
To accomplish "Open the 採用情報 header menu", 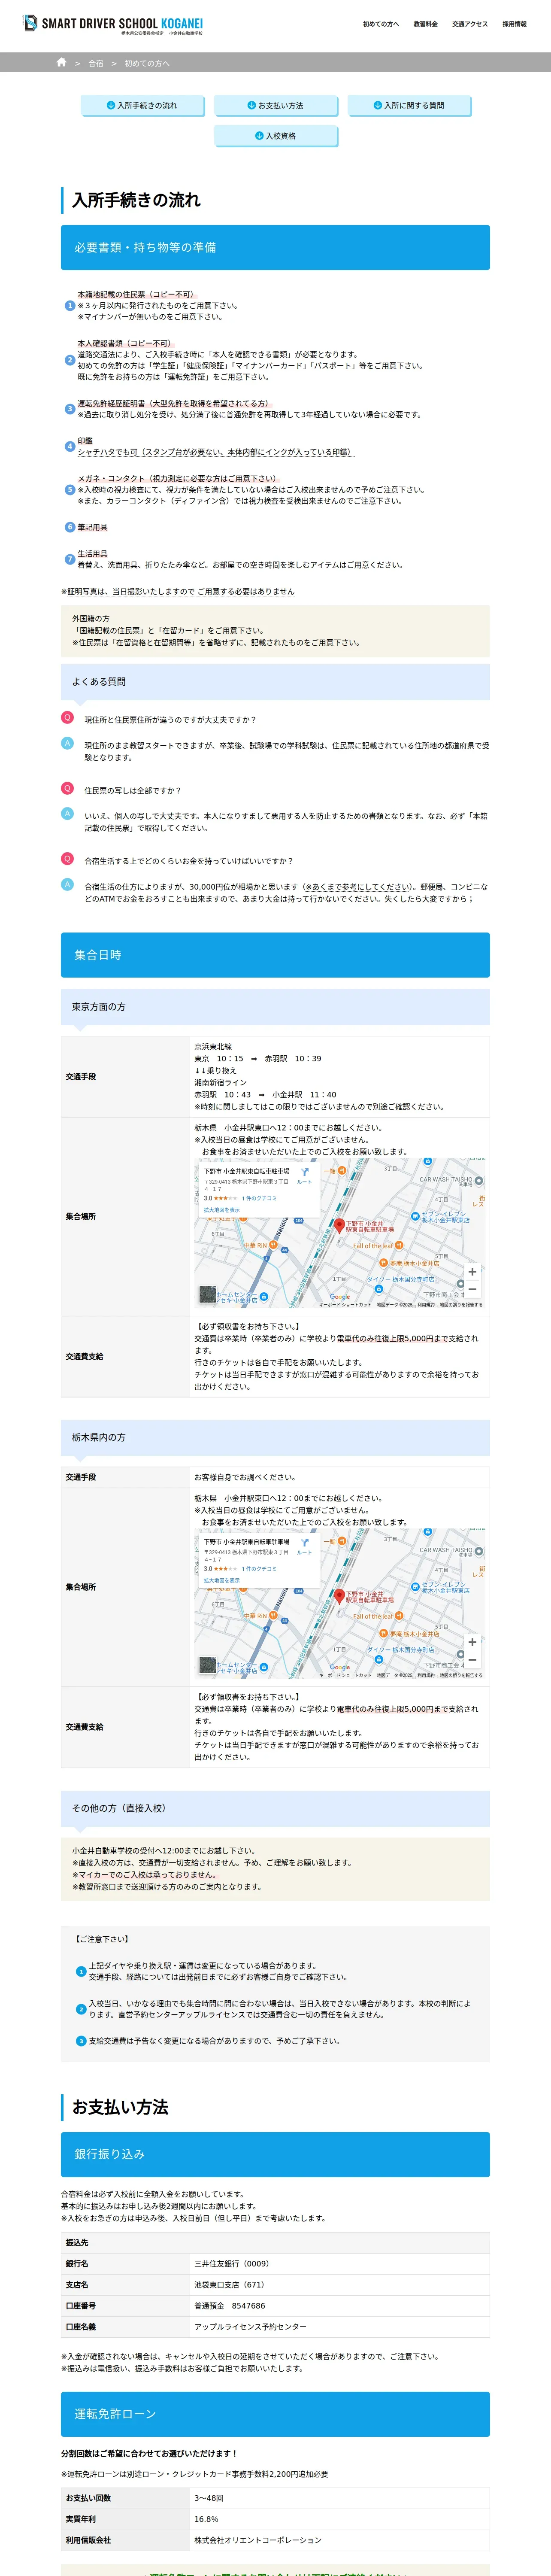I will click(x=514, y=24).
